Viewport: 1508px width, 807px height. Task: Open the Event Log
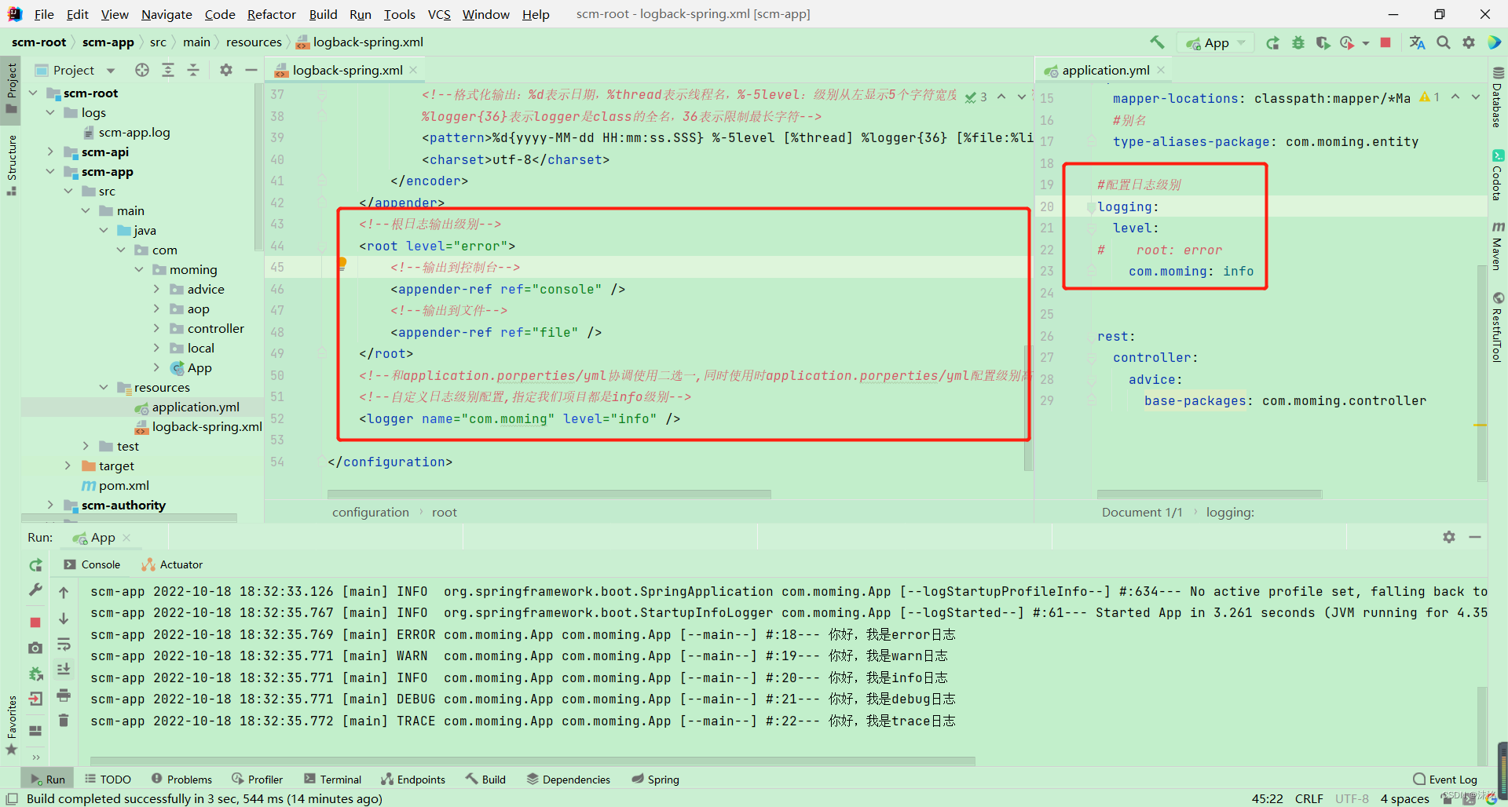(x=1452, y=779)
